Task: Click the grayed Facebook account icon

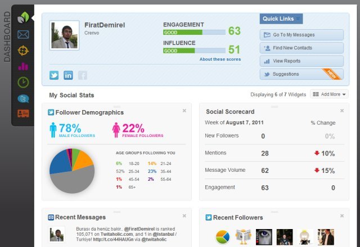Action: click(x=83, y=75)
